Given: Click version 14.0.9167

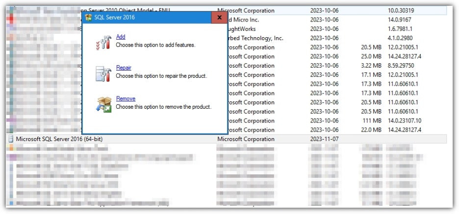Looking at the screenshot, I should (x=400, y=20).
